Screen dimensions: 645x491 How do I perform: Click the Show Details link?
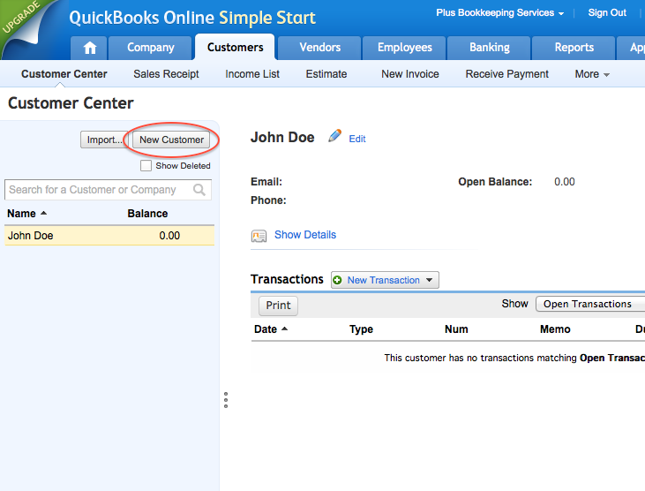tap(305, 235)
